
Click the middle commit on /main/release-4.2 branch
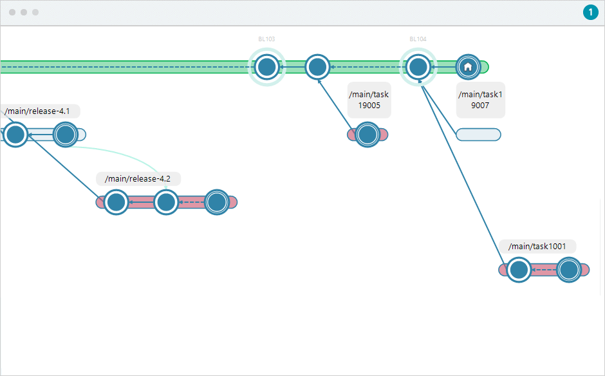click(165, 202)
